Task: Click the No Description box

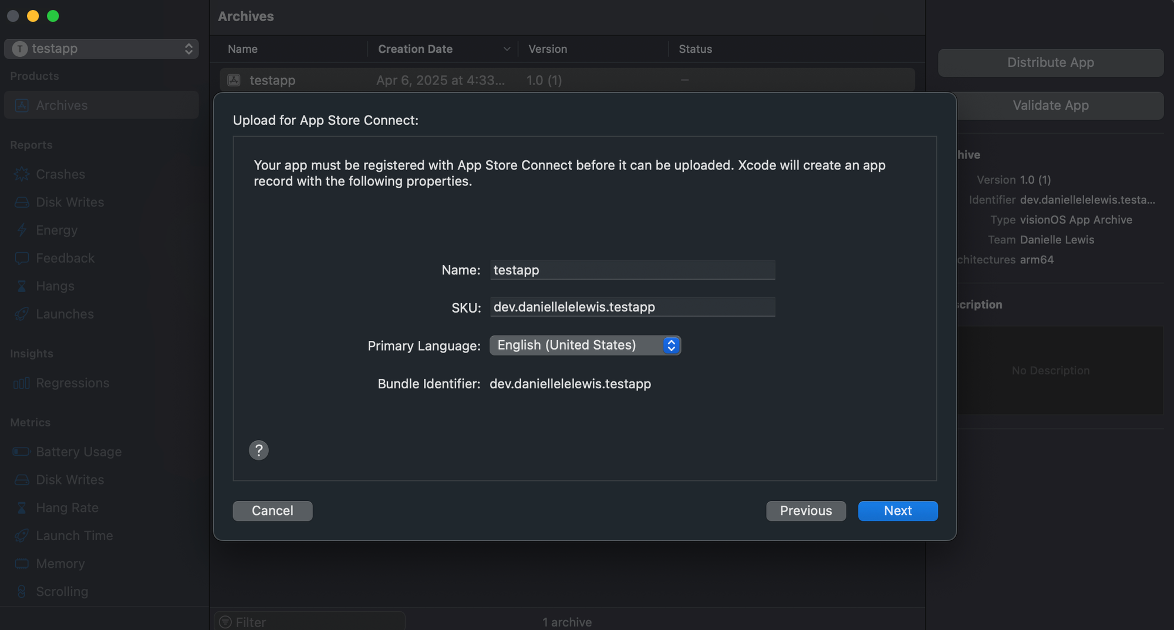Action: [x=1050, y=370]
